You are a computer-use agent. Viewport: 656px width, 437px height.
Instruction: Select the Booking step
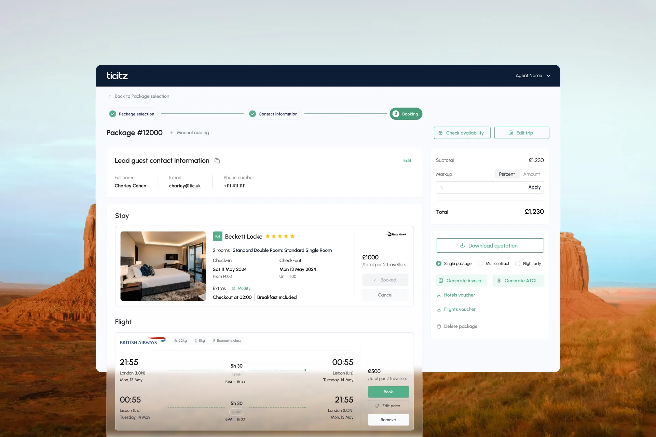(x=406, y=114)
